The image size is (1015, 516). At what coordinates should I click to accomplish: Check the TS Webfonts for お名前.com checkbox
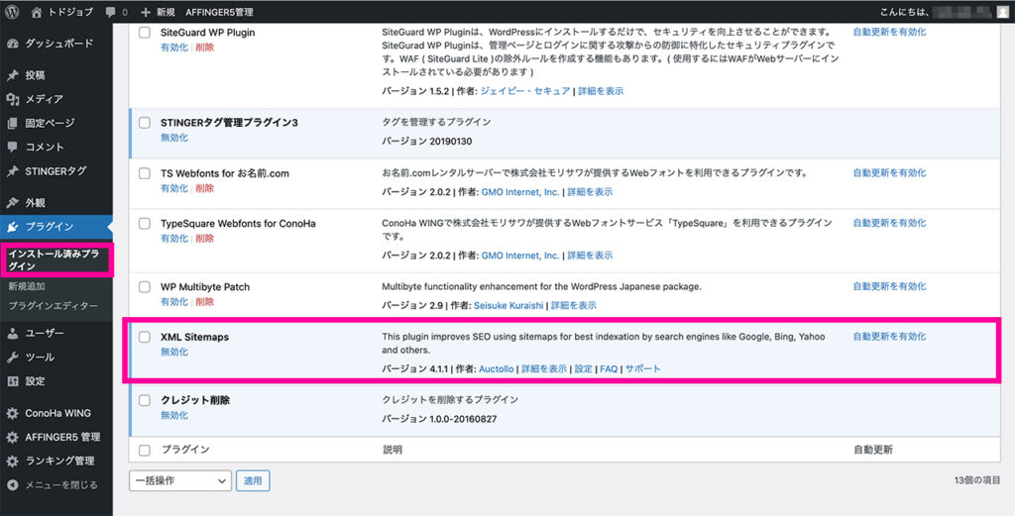pyautogui.click(x=145, y=173)
